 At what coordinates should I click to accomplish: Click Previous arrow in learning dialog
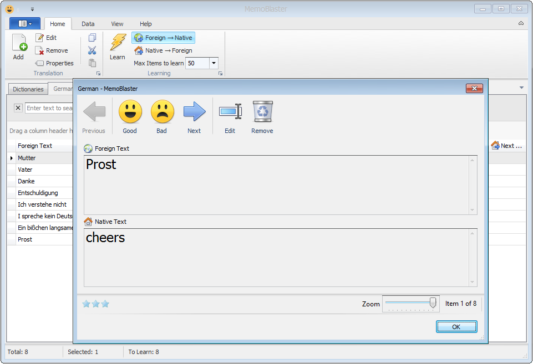tap(94, 117)
